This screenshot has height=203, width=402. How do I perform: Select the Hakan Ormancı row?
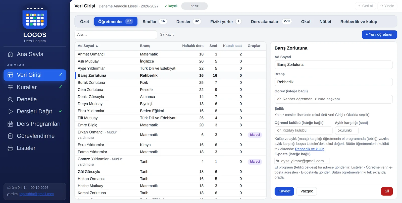click(171, 179)
